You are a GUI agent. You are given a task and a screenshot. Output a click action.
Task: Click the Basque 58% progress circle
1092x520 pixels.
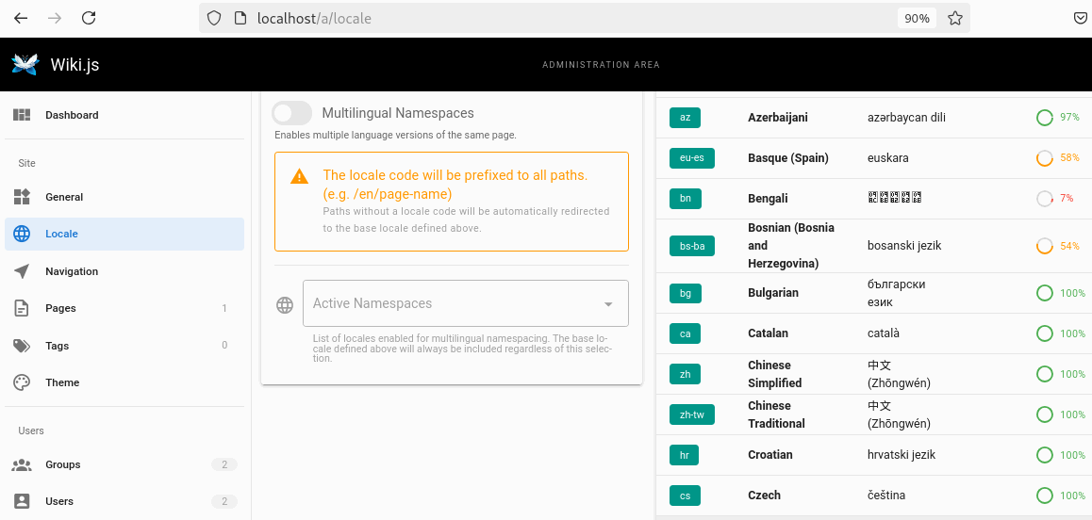click(x=1045, y=158)
